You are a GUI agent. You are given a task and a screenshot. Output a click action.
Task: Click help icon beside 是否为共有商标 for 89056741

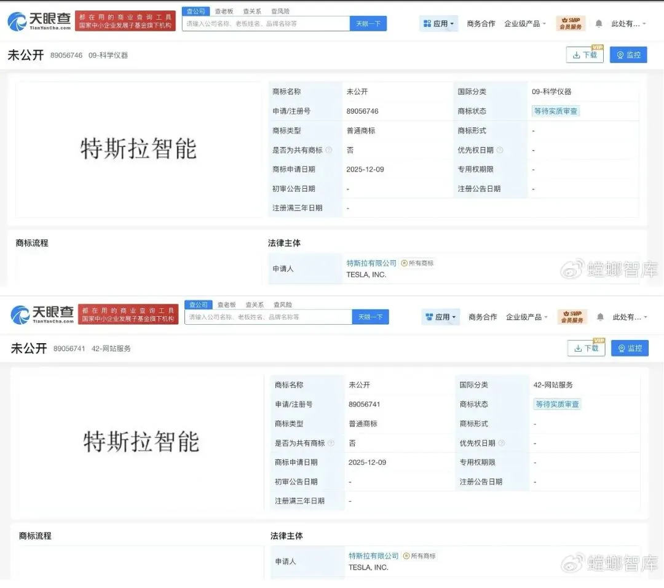(331, 443)
